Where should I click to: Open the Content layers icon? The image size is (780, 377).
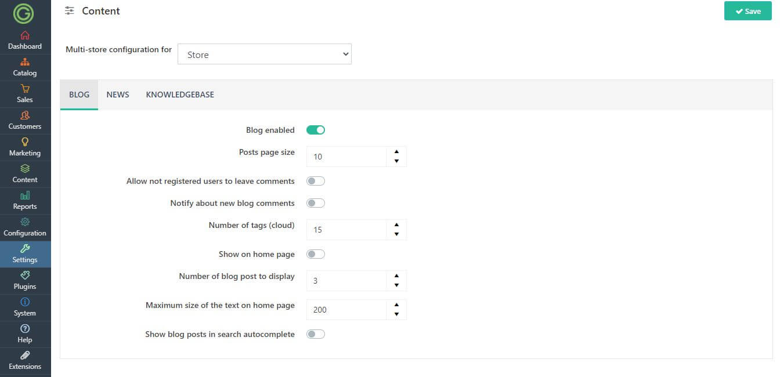click(x=25, y=169)
